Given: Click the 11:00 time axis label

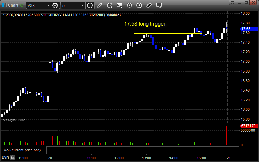Looking at the screenshot, I should tap(91, 158).
